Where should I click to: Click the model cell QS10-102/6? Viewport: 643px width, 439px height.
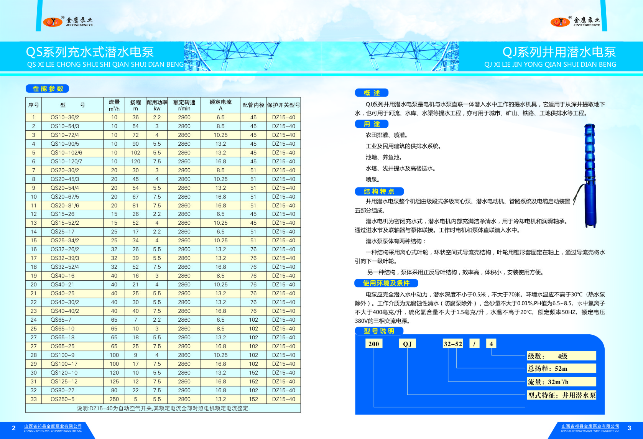point(72,153)
